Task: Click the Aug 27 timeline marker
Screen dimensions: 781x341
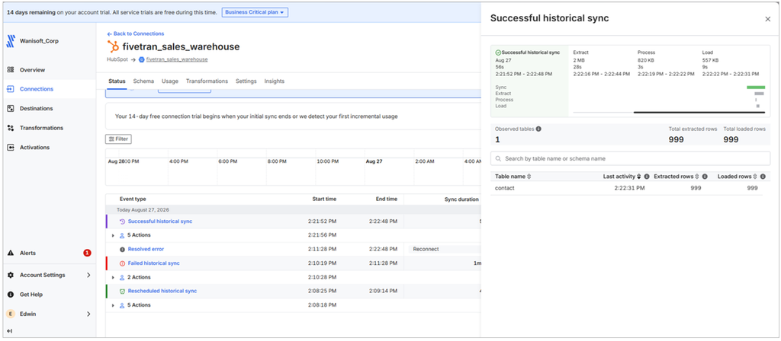Action: (374, 161)
